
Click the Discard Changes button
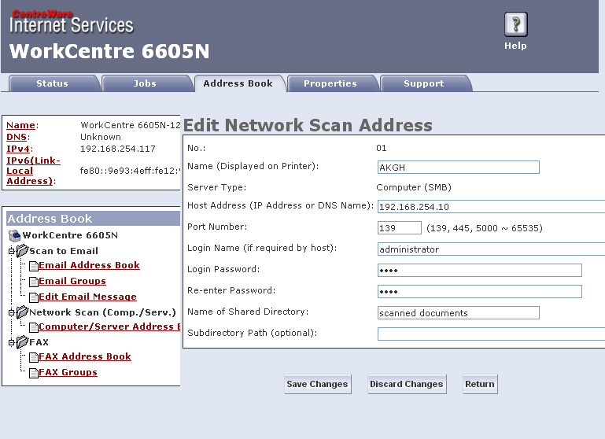click(x=407, y=384)
